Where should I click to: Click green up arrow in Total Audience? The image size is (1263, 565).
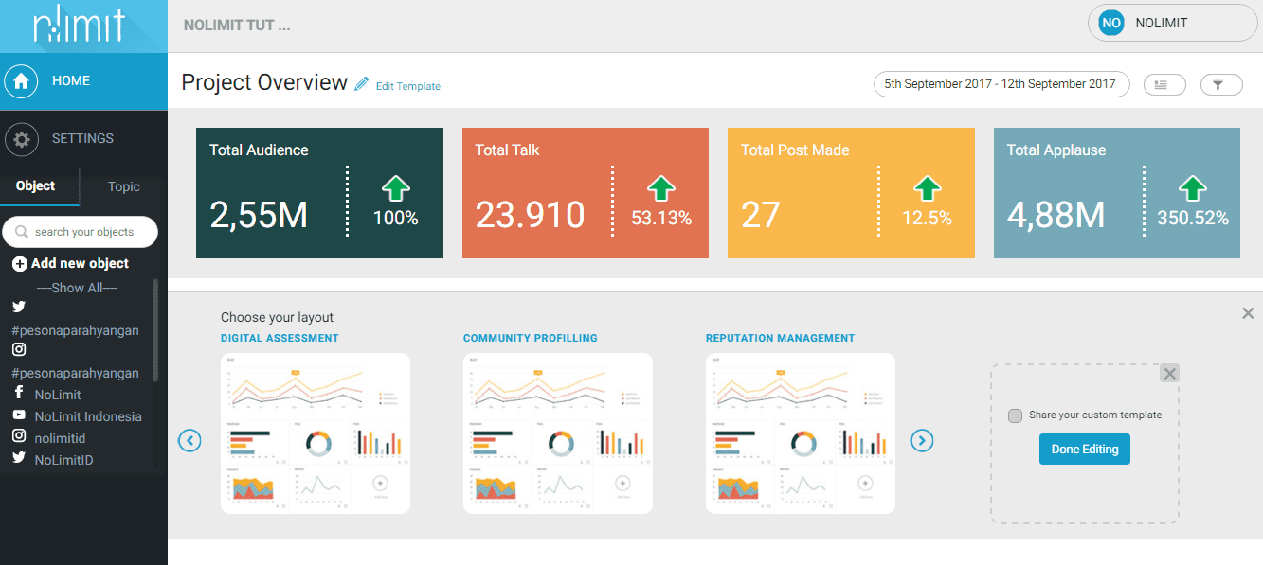coord(395,188)
